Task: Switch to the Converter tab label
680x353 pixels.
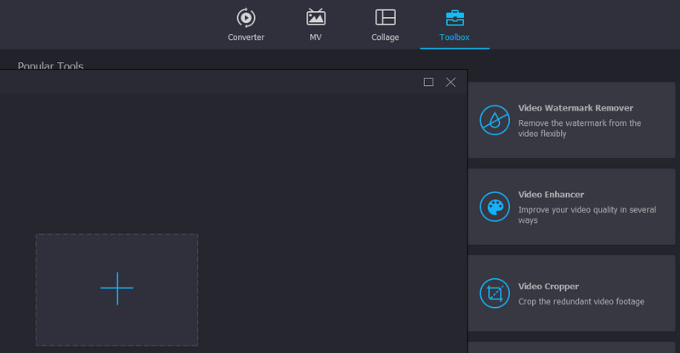Action: click(246, 37)
